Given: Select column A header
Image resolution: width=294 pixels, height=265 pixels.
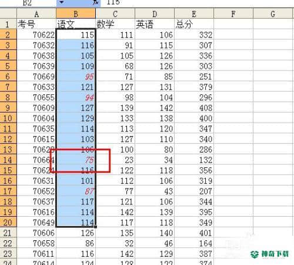Looking at the screenshot, I should tap(36, 14).
